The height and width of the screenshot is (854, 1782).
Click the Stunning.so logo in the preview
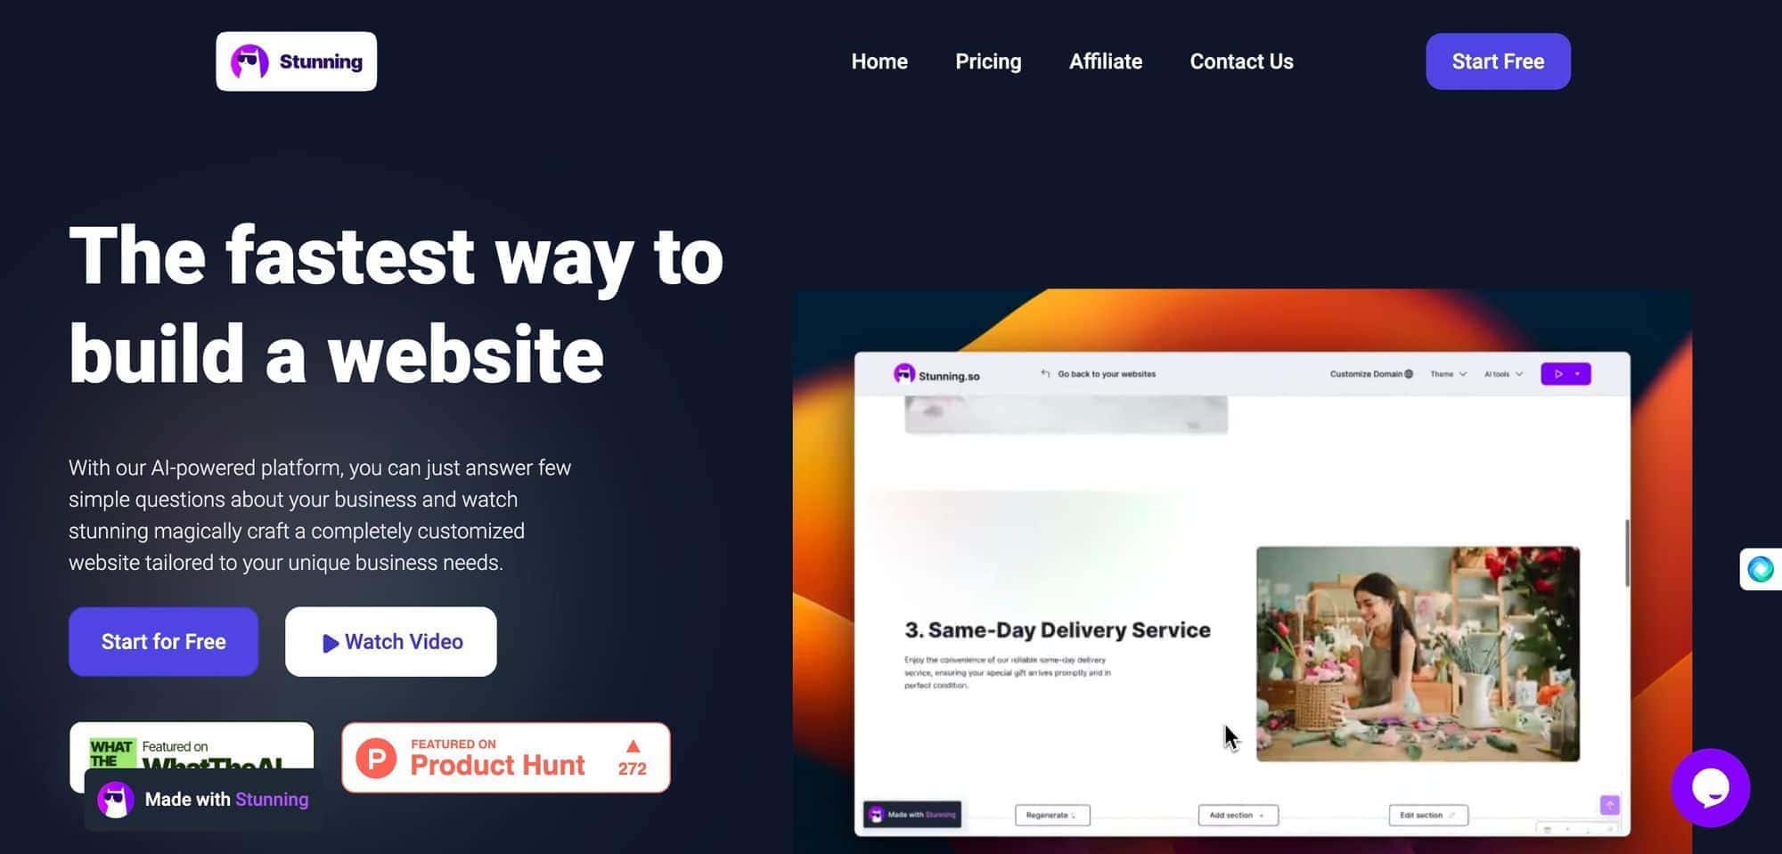[936, 375]
